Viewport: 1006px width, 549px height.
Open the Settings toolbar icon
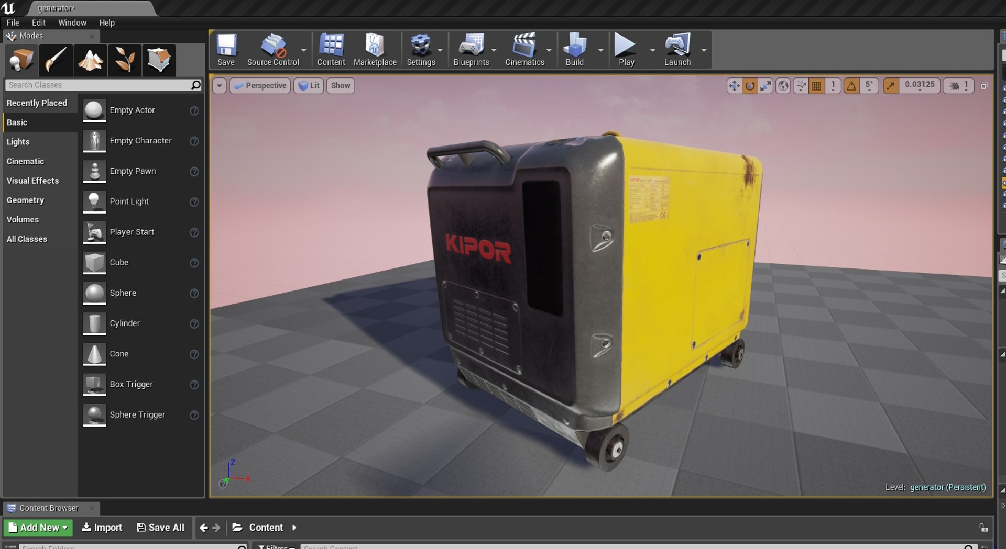coord(421,50)
